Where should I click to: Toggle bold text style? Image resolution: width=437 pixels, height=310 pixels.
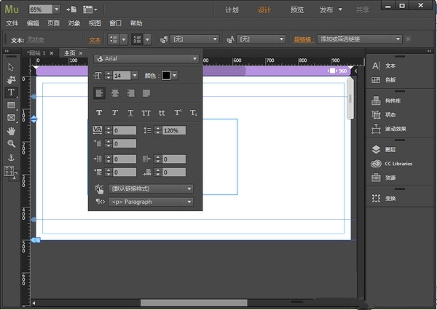[99, 113]
